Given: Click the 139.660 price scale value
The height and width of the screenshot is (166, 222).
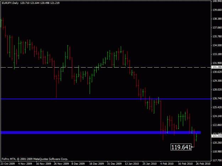Looking at the screenshot, I should click(217, 10).
